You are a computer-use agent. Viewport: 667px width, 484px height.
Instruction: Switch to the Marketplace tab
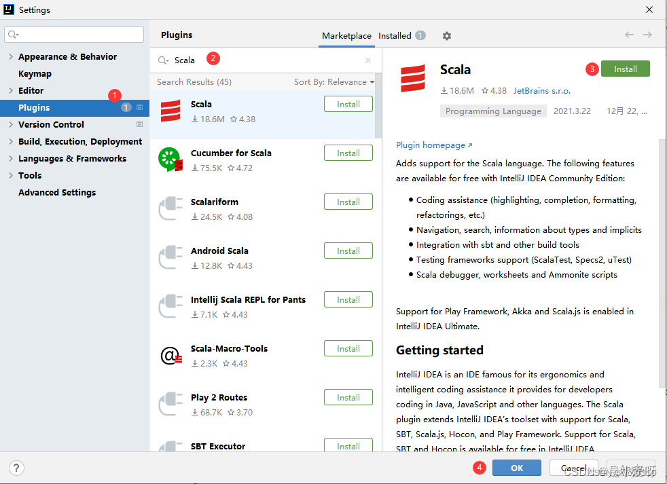(346, 36)
